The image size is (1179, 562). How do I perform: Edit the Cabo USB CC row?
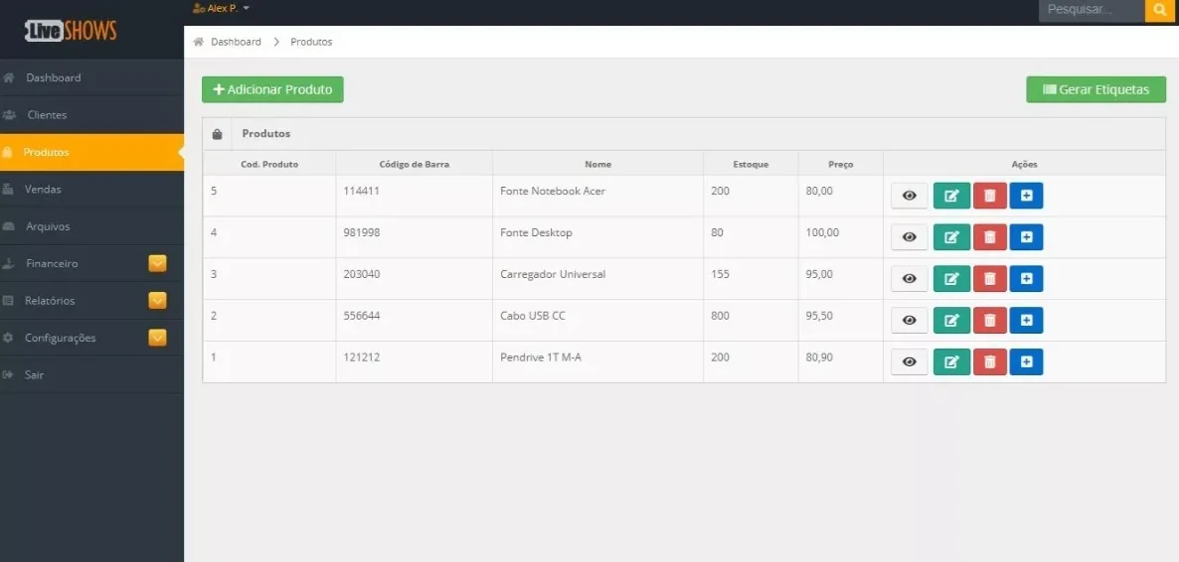[951, 321]
